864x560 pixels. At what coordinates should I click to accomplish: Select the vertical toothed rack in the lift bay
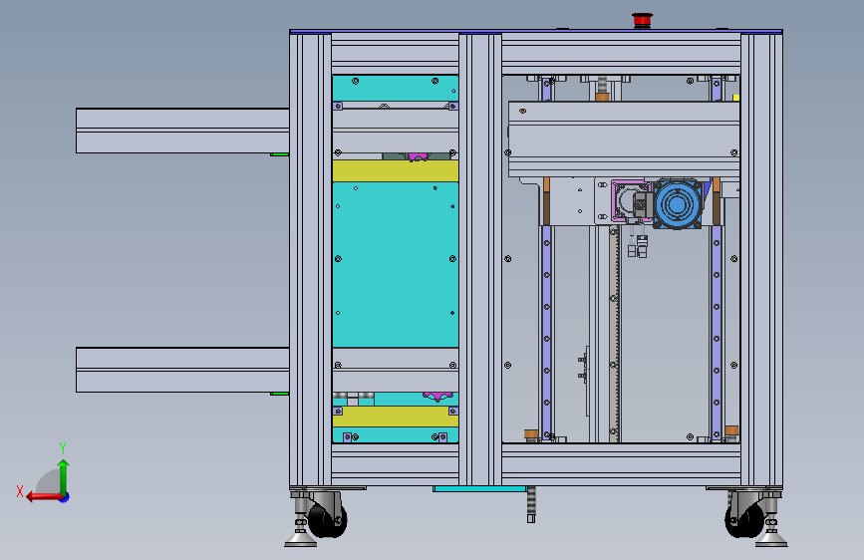tap(614, 334)
